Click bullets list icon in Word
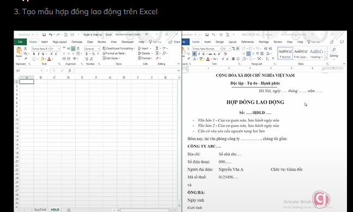 pyautogui.click(x=244, y=49)
